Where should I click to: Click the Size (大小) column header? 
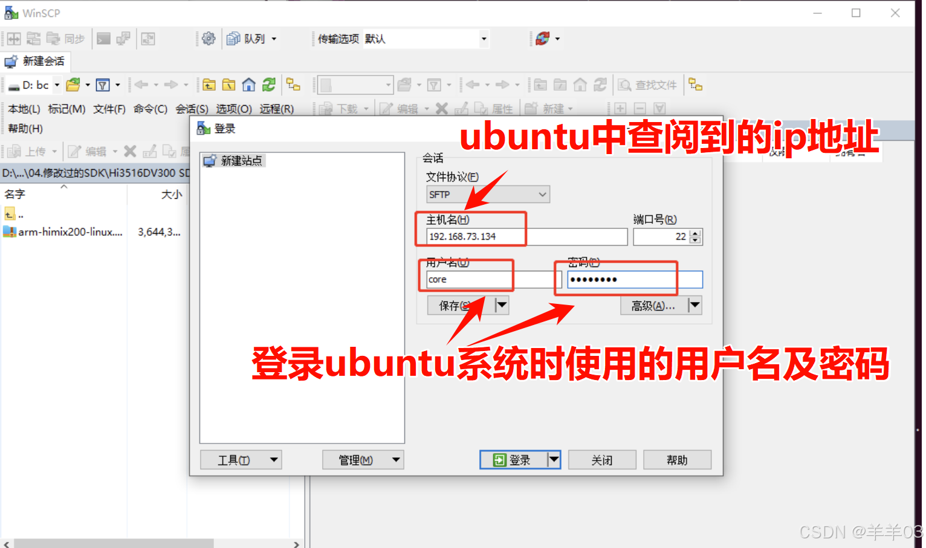[157, 194]
